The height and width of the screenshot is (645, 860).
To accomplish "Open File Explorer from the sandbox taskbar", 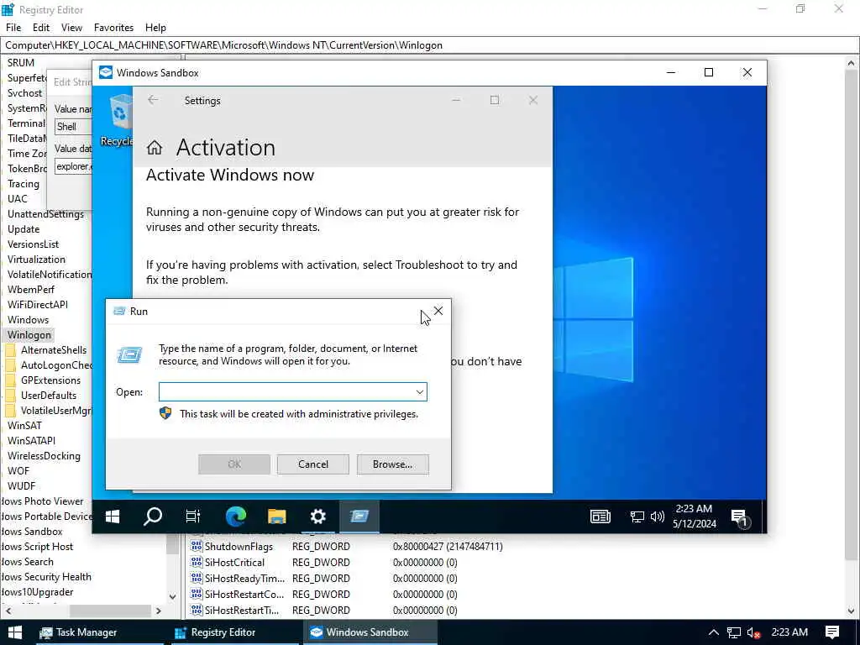I will (277, 517).
